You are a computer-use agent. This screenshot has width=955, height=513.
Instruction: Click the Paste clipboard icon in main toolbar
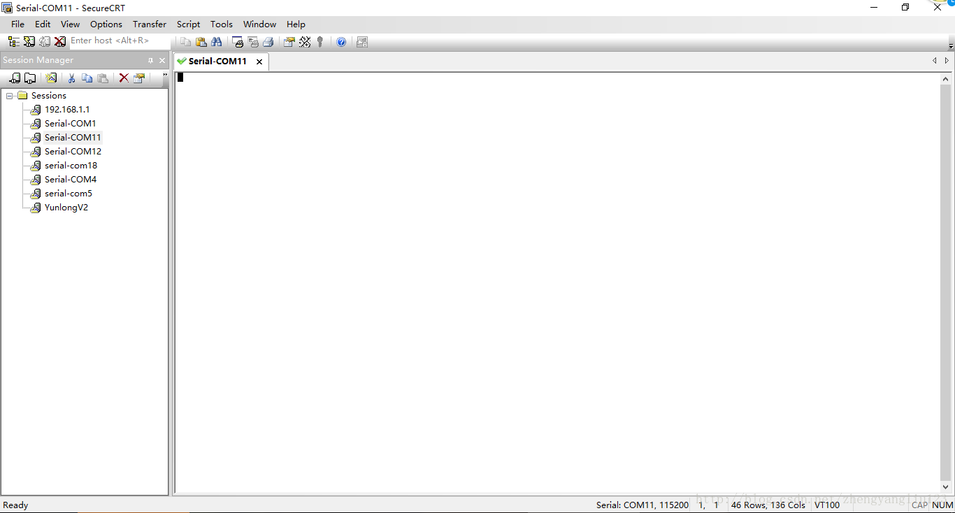coord(201,42)
